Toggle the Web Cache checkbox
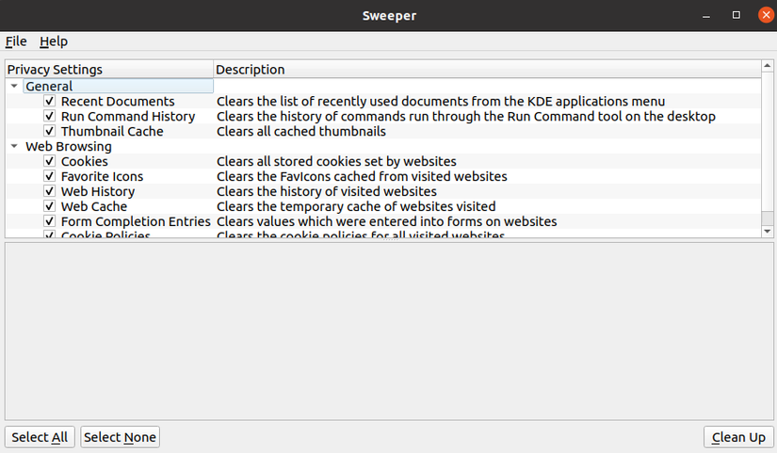Viewport: 777px width, 453px height. pos(50,207)
